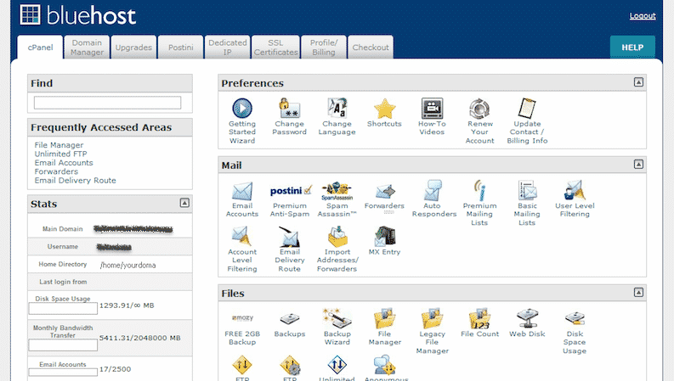Open Legacy File Manager icon
This screenshot has height=381, width=674.
[x=432, y=318]
